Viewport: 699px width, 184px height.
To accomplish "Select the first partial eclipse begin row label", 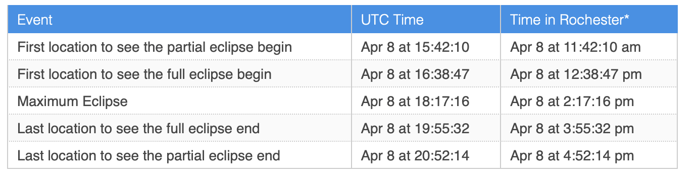I will click(x=155, y=47).
